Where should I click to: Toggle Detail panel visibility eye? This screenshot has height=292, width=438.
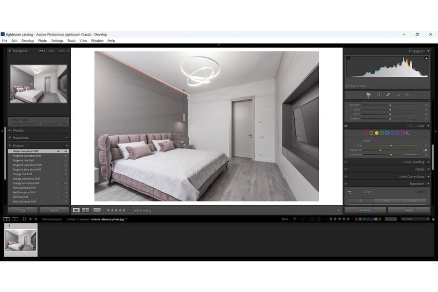click(346, 169)
